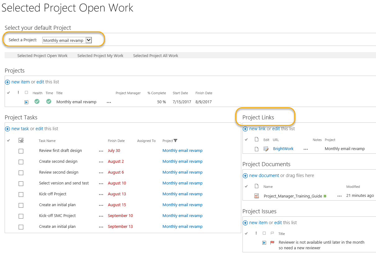Click the plus icon for new project item

pos(8,82)
